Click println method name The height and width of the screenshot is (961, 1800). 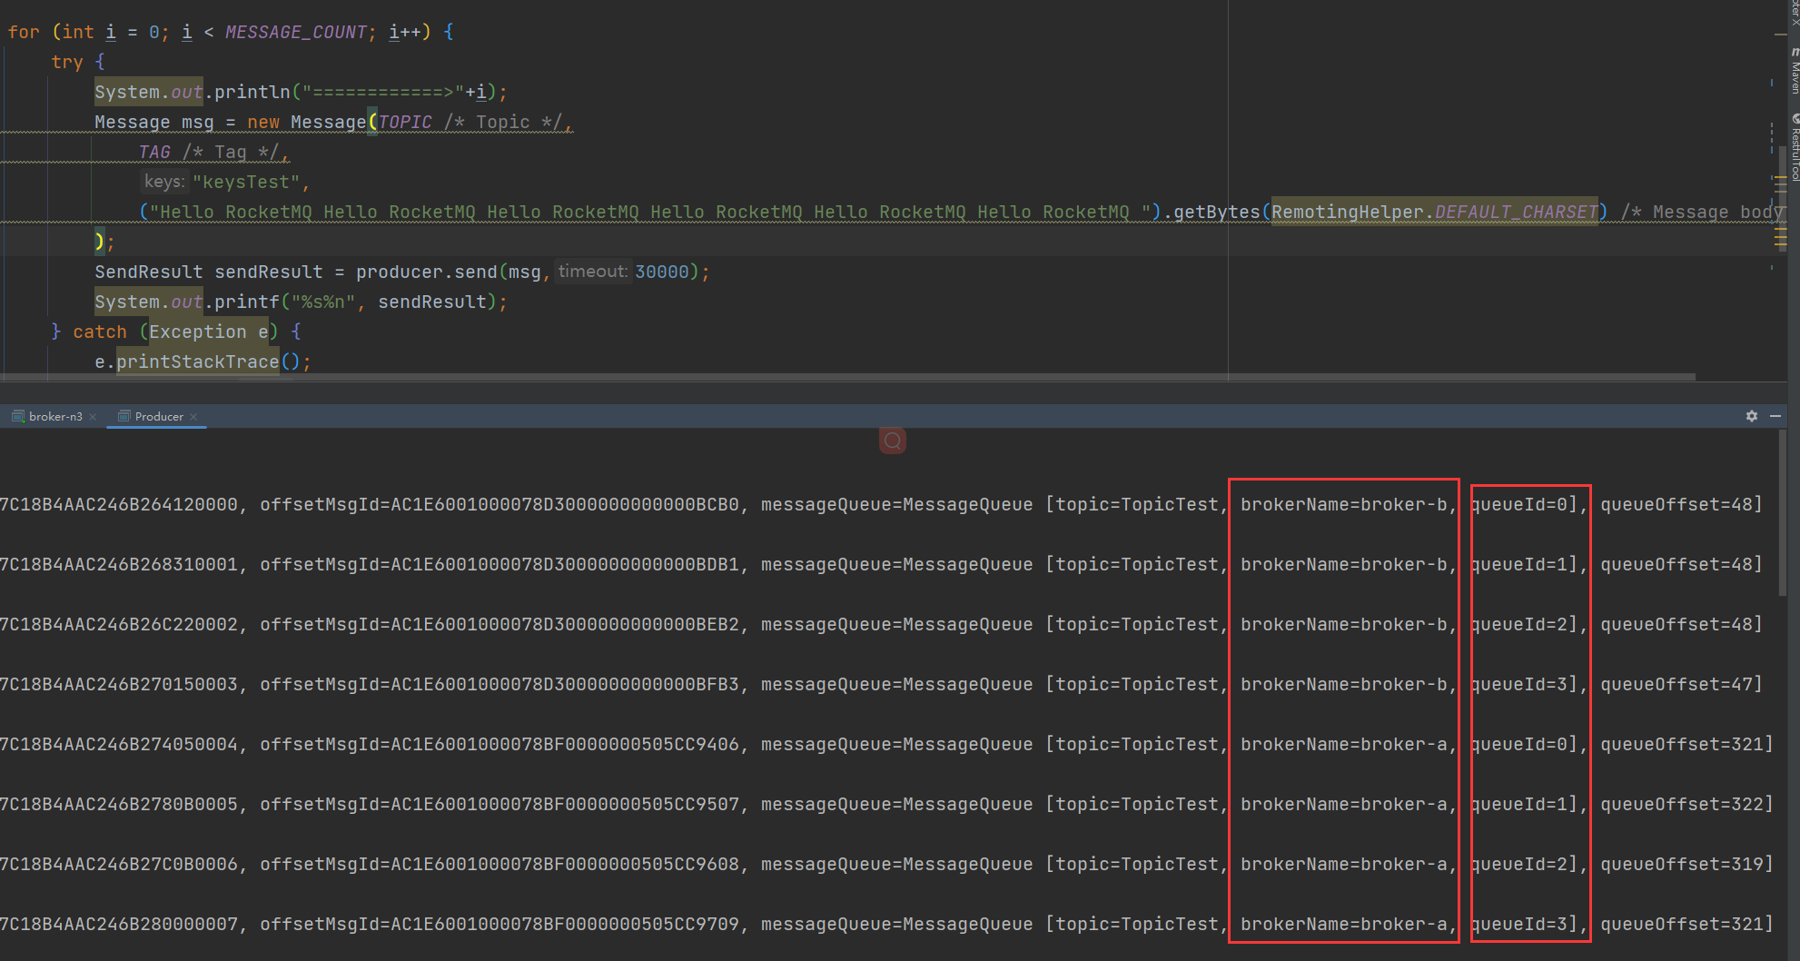pos(252,92)
